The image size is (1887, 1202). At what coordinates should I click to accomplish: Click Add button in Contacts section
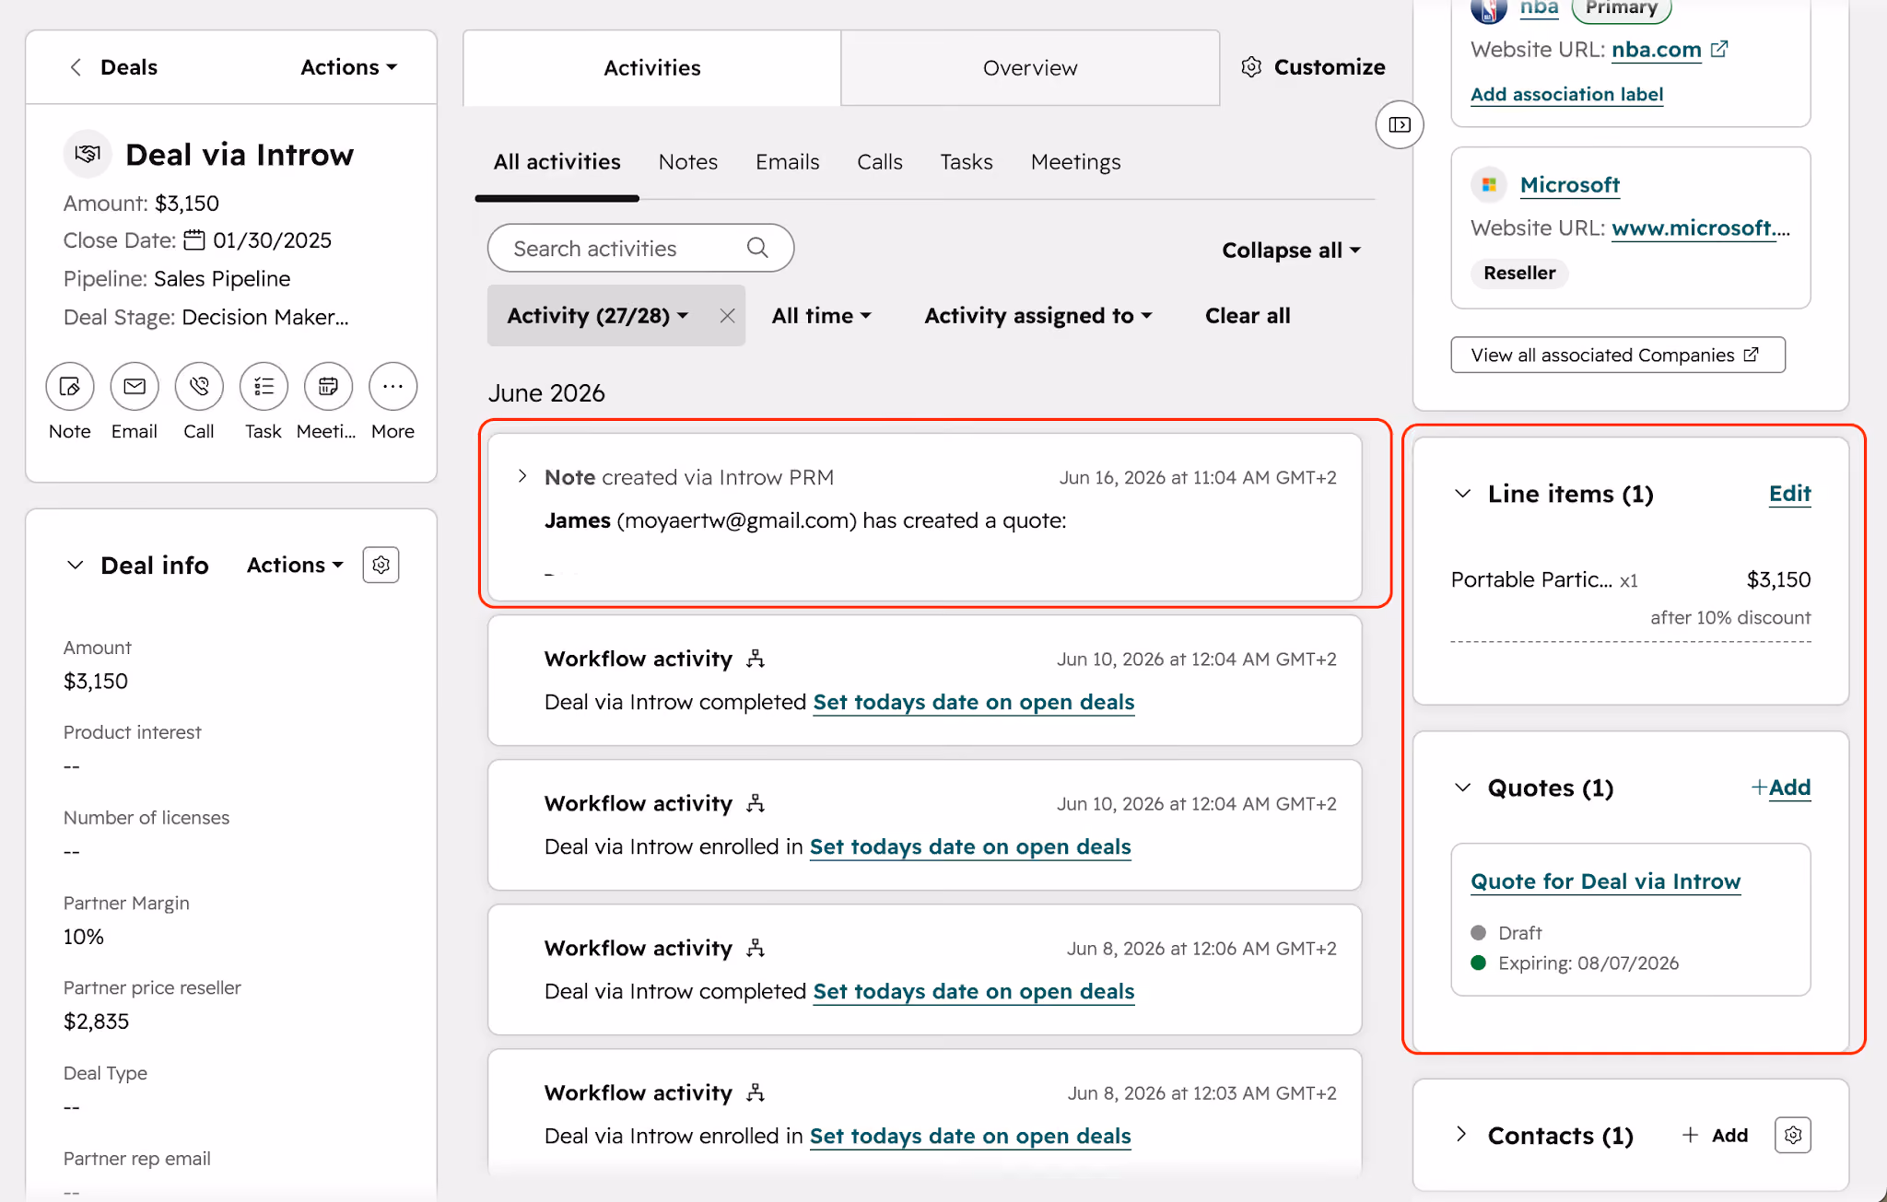(1715, 1136)
